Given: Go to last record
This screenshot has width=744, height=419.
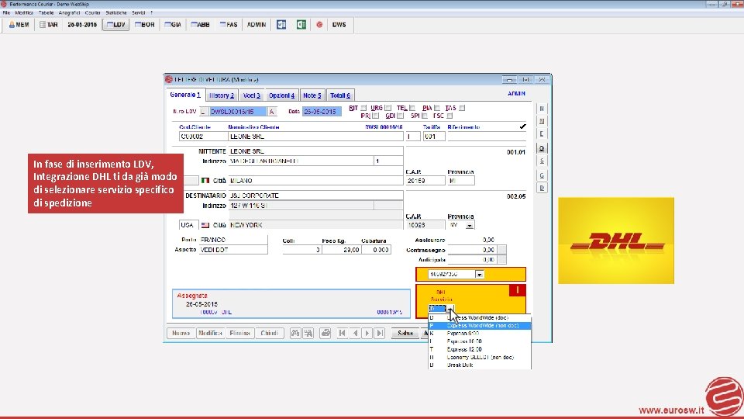Looking at the screenshot, I should (380, 334).
